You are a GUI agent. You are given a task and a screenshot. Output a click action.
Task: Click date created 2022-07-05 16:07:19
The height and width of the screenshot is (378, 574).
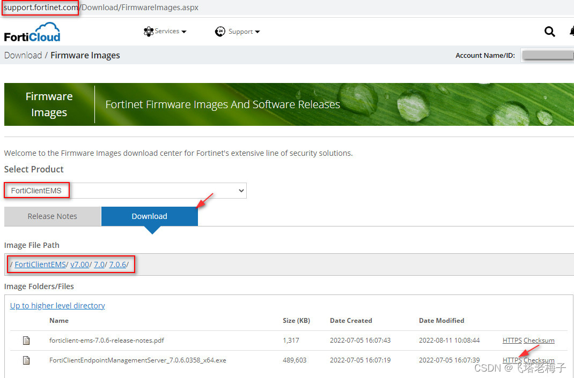[x=360, y=360]
